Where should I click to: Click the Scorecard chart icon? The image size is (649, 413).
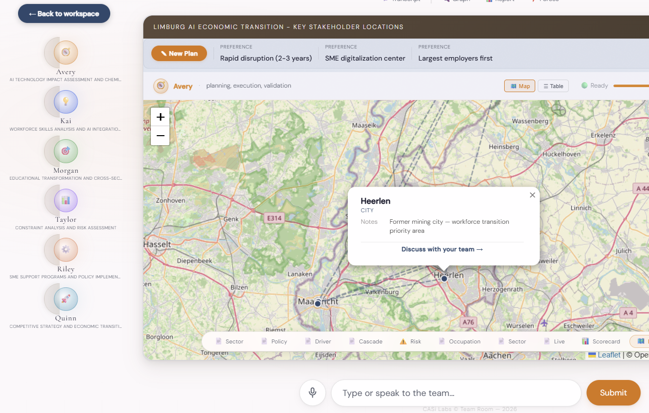(x=585, y=341)
